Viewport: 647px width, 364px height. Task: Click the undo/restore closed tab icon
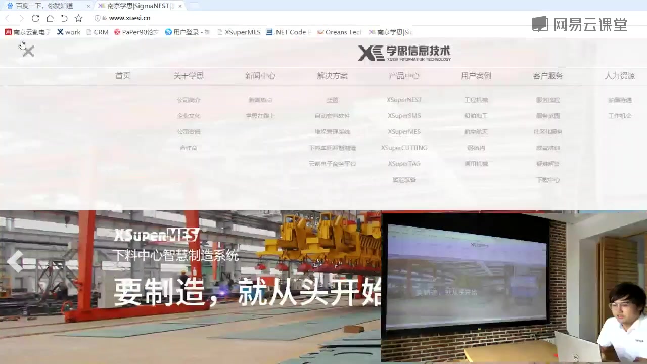click(x=64, y=18)
